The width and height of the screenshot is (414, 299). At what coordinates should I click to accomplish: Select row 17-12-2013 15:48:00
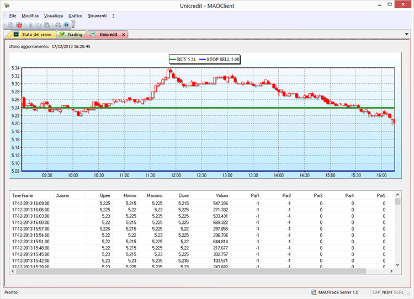click(x=202, y=248)
